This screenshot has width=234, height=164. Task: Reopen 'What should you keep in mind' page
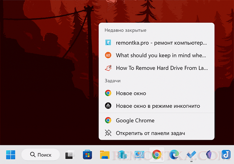(x=157, y=55)
